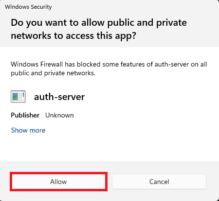
Task: Click 'networks to access this app?' line
Action: tap(73, 35)
